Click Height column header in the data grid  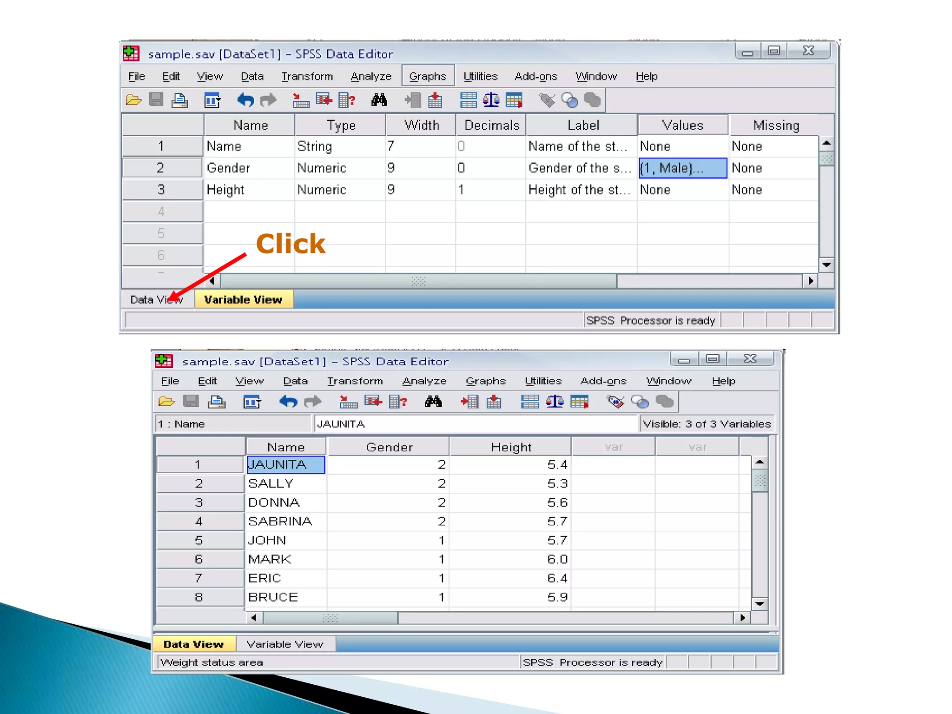[x=510, y=447]
